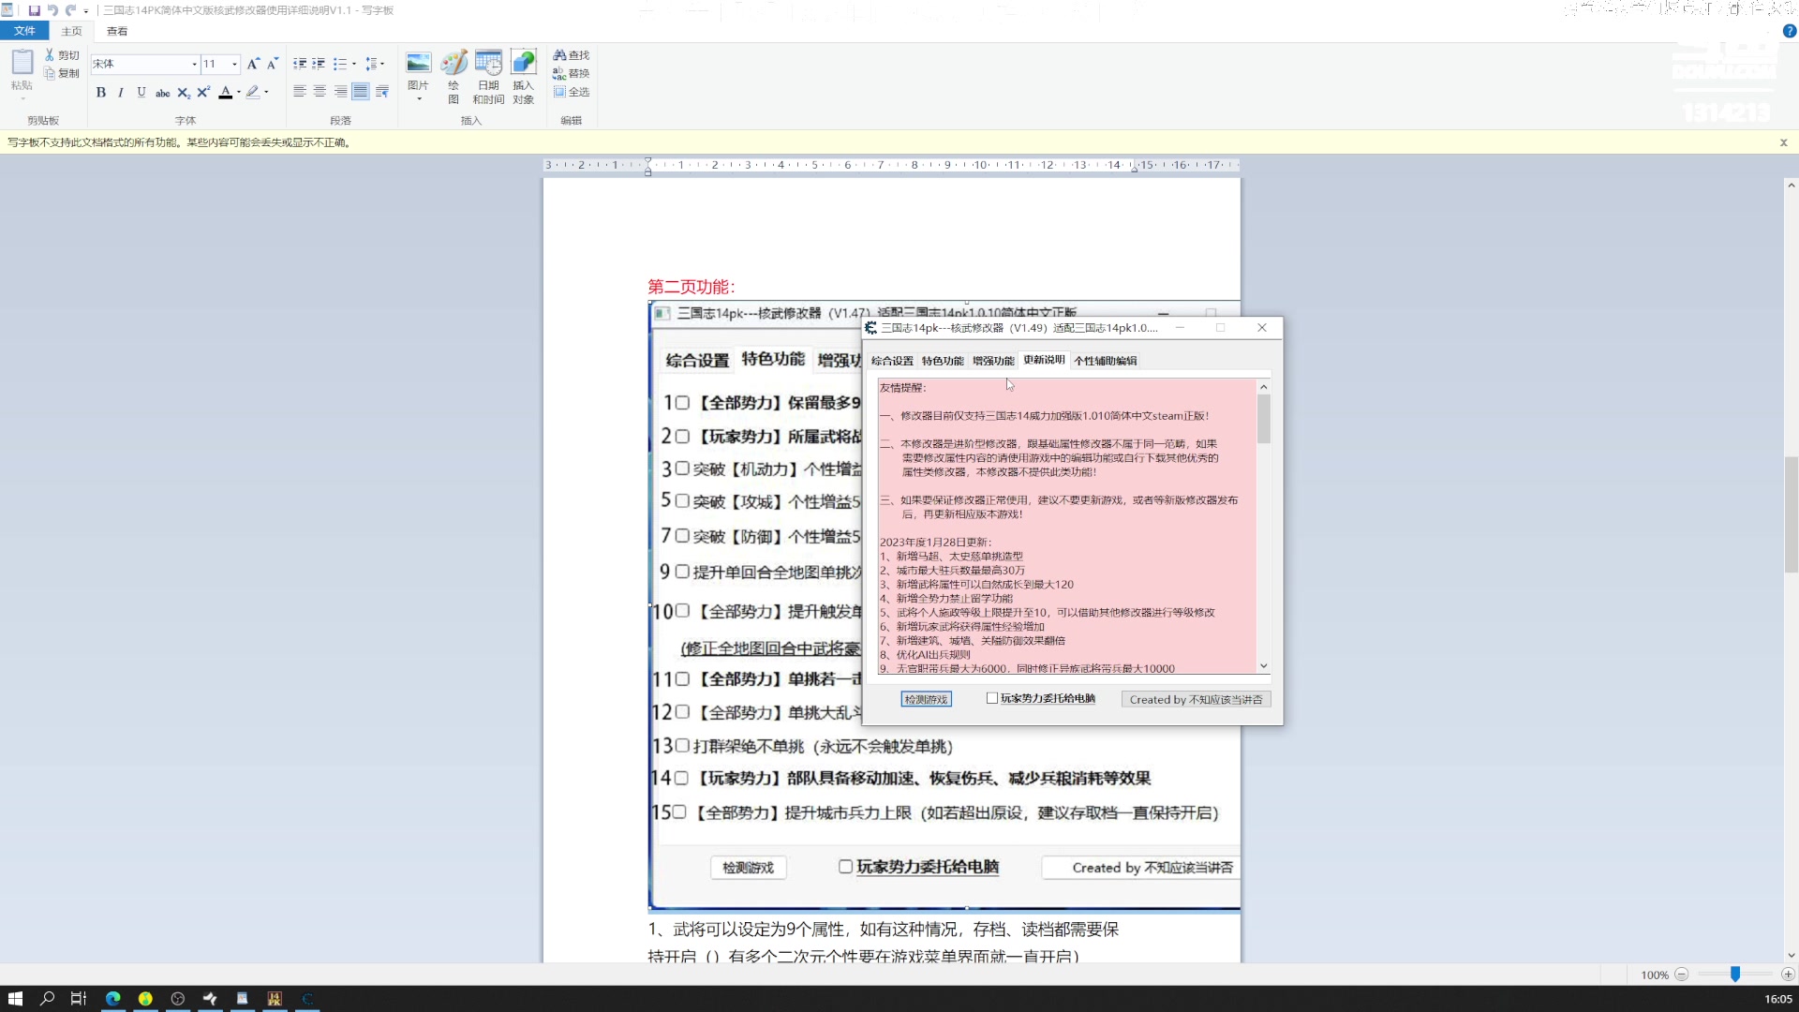
Task: Increase paragraph indent
Action: (x=319, y=64)
